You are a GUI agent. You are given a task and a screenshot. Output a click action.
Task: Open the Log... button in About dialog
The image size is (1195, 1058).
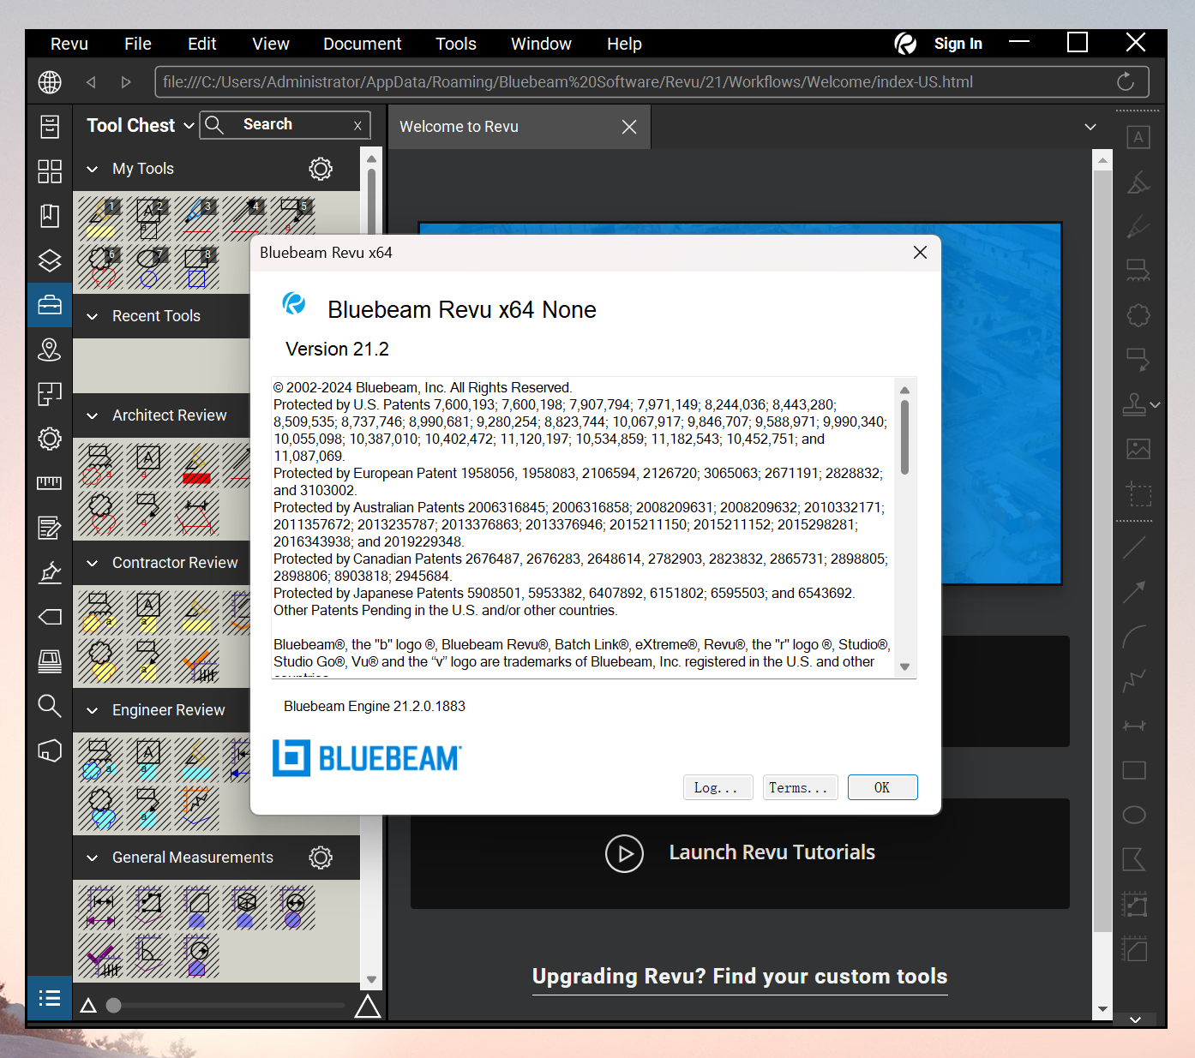[718, 787]
